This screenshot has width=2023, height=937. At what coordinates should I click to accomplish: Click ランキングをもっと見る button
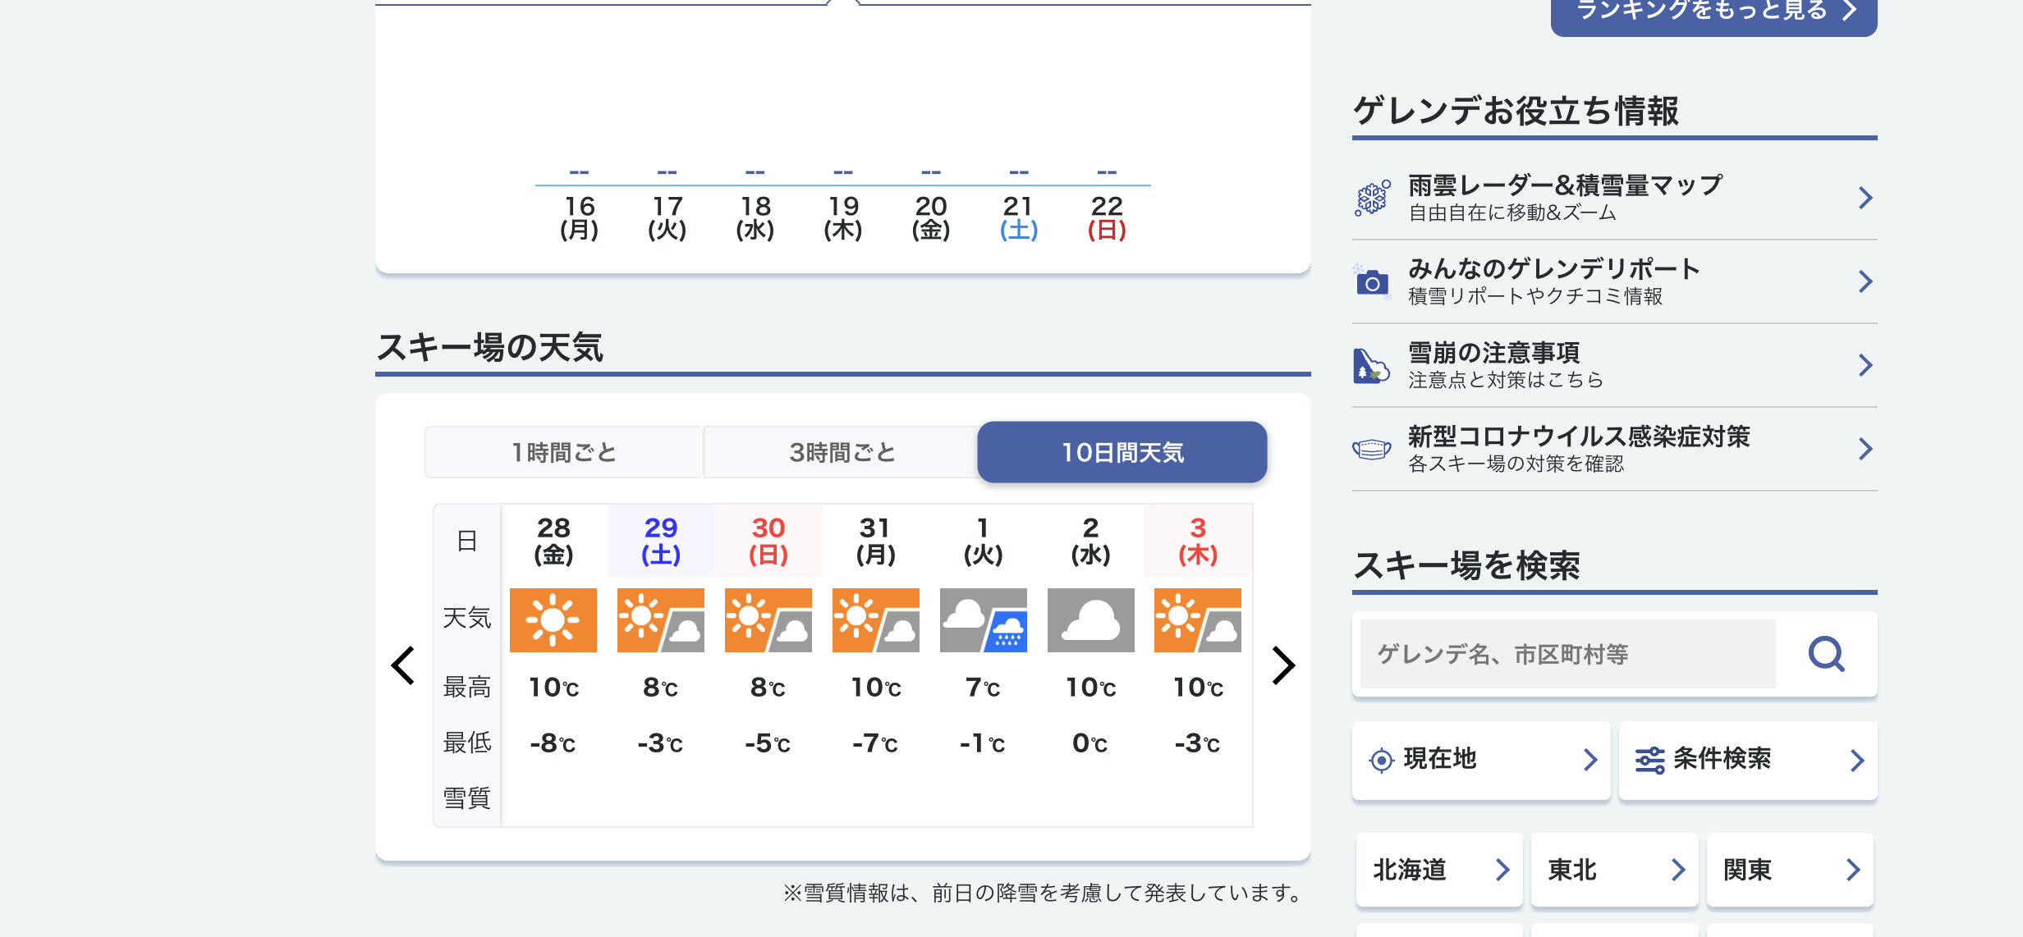(1713, 11)
